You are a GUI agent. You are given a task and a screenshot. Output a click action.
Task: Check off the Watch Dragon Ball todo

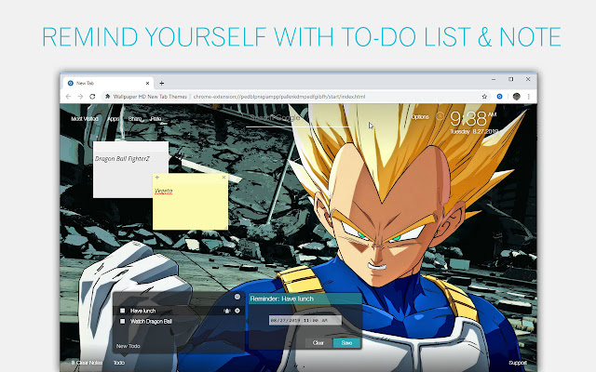coord(122,321)
